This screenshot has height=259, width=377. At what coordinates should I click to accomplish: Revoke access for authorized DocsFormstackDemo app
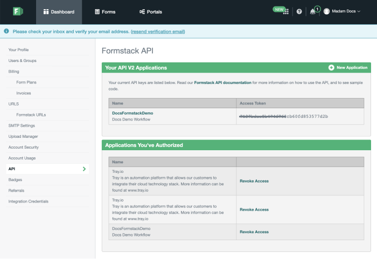coord(254,232)
